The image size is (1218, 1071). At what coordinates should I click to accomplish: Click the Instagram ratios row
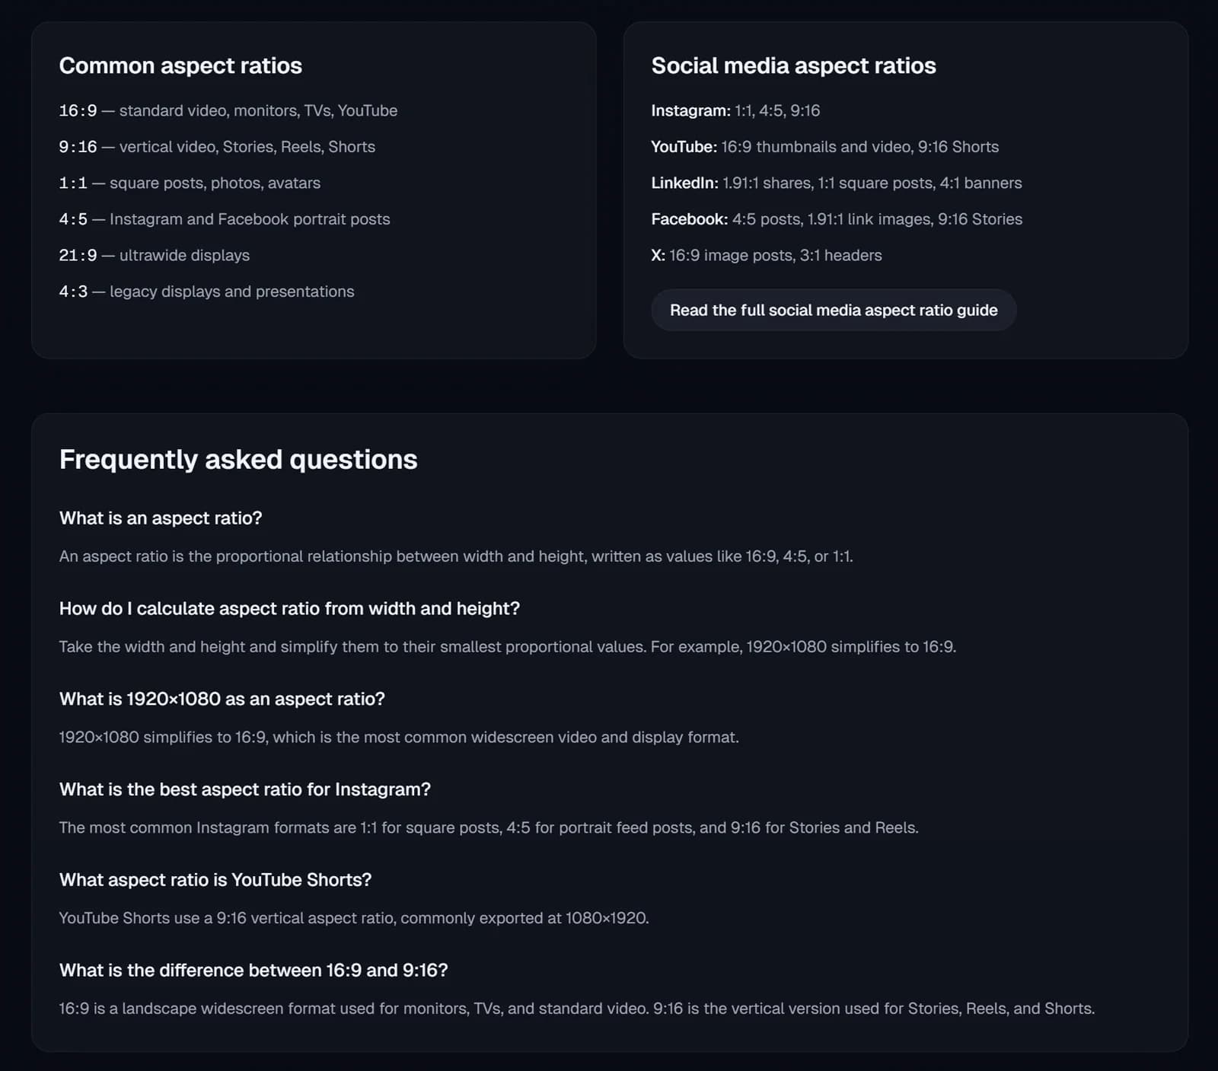pos(735,110)
